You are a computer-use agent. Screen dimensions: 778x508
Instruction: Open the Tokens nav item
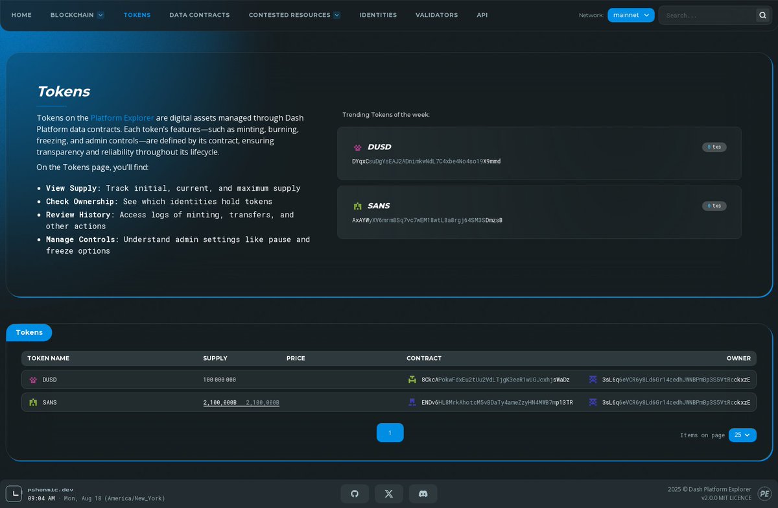(x=137, y=15)
